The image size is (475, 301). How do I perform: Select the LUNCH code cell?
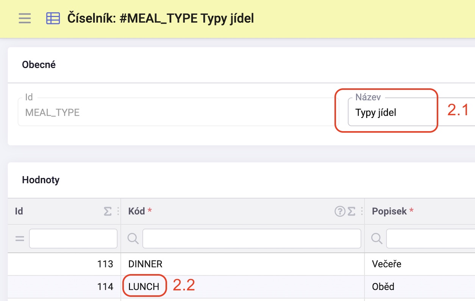coord(242,287)
